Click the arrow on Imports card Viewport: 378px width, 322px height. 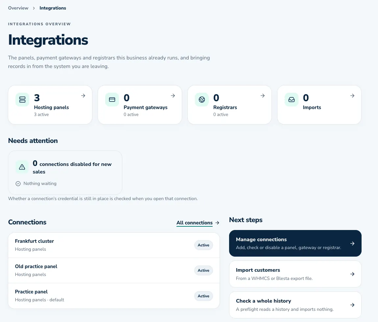tap(352, 96)
